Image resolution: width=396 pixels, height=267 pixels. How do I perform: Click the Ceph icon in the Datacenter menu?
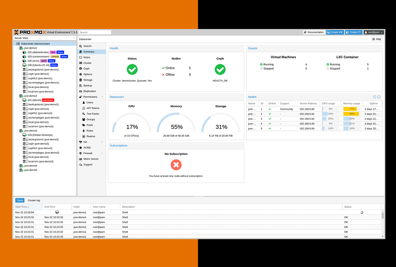(x=81, y=69)
